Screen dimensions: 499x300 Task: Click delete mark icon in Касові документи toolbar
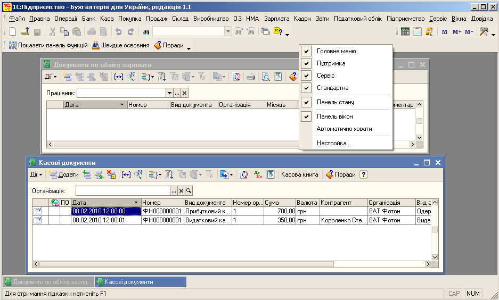111,174
